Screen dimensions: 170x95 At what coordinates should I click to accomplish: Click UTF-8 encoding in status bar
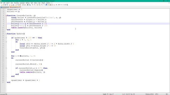point(157,94)
